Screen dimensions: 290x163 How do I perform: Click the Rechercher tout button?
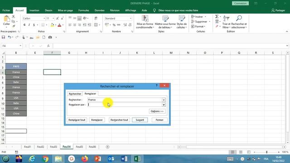(119, 120)
